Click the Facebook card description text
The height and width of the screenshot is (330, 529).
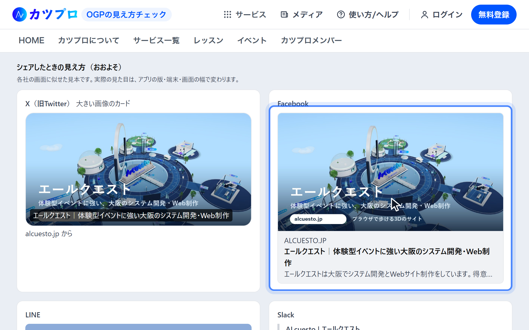point(388,274)
